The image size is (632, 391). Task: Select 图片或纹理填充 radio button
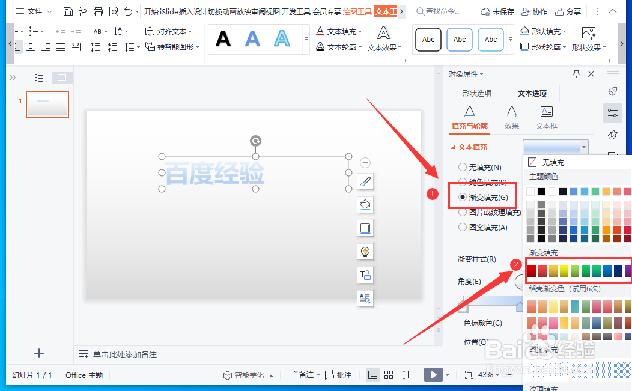click(463, 212)
